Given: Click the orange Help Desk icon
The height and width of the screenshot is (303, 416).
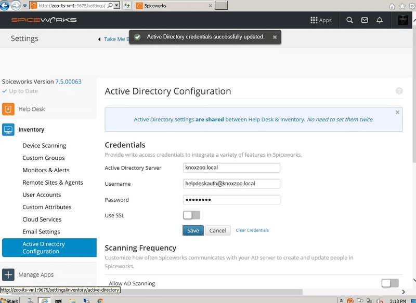Looking at the screenshot, I should pos(8,109).
